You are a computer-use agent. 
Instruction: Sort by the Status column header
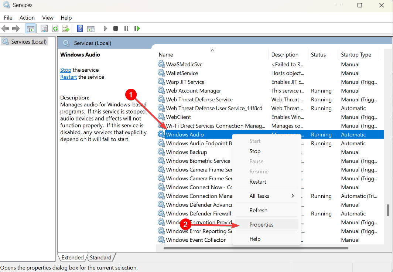tap(323, 55)
